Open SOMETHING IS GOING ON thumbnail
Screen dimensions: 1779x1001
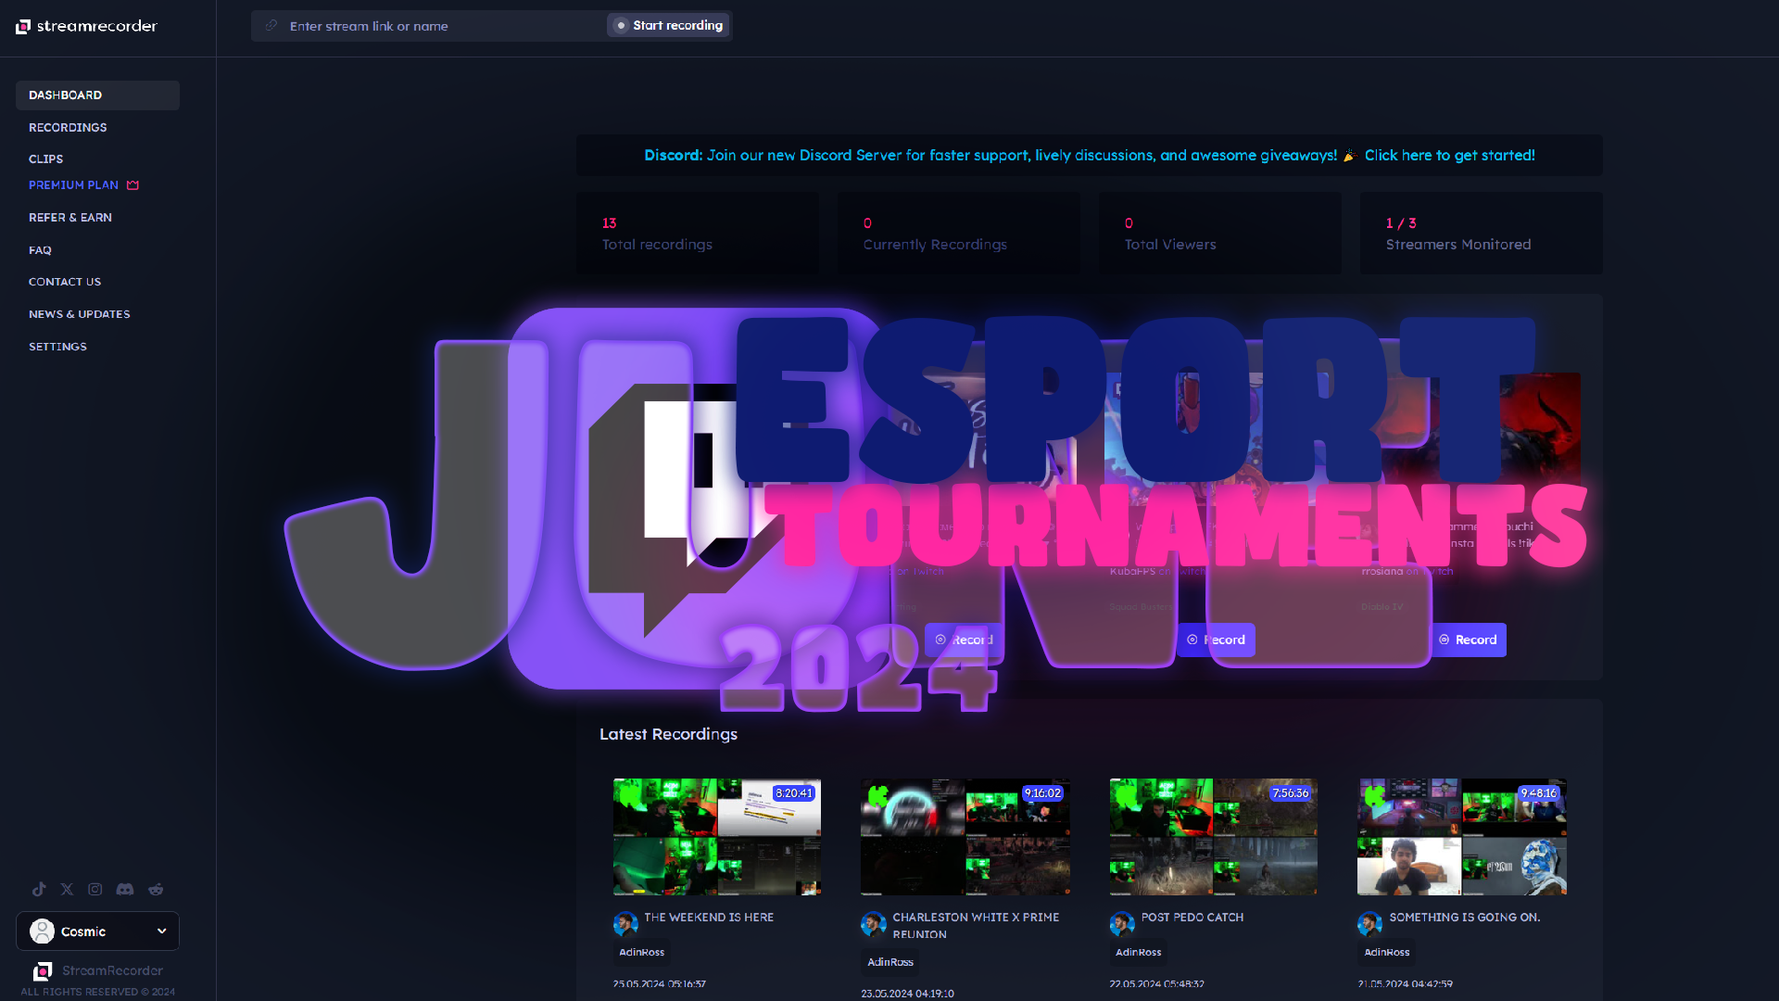point(1462,837)
